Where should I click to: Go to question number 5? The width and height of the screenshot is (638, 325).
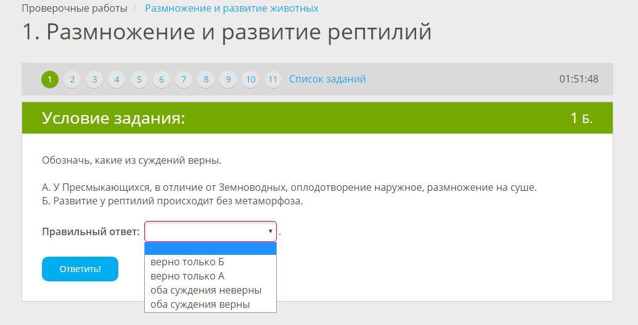click(139, 79)
